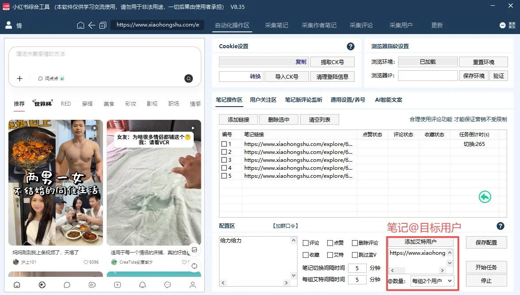Go back with the left arrow icon
Image resolution: width=520 pixels, height=295 pixels.
91,25
